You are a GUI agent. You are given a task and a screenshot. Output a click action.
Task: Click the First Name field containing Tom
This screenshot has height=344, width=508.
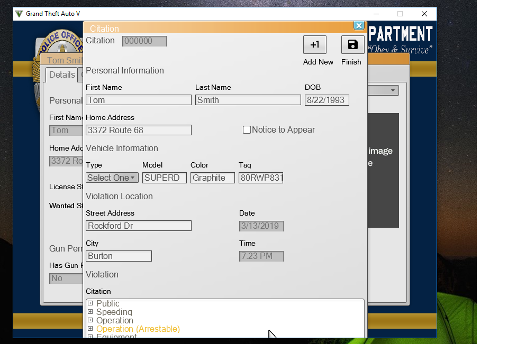tap(139, 100)
